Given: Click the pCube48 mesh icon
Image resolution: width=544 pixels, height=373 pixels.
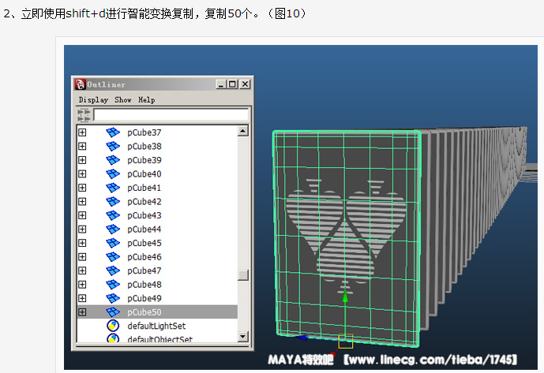Looking at the screenshot, I should 113,285.
